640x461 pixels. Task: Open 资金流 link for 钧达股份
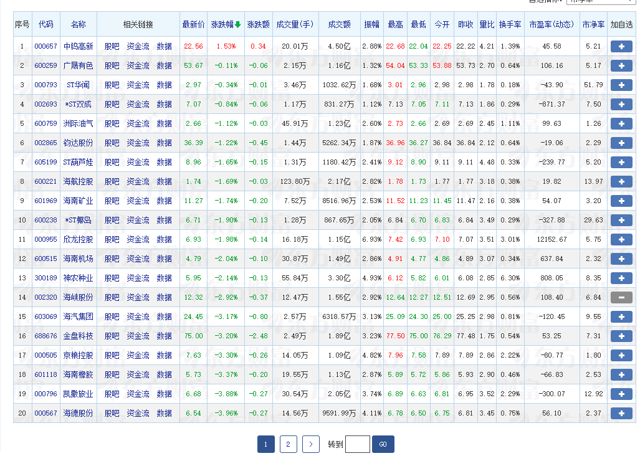tap(138, 143)
